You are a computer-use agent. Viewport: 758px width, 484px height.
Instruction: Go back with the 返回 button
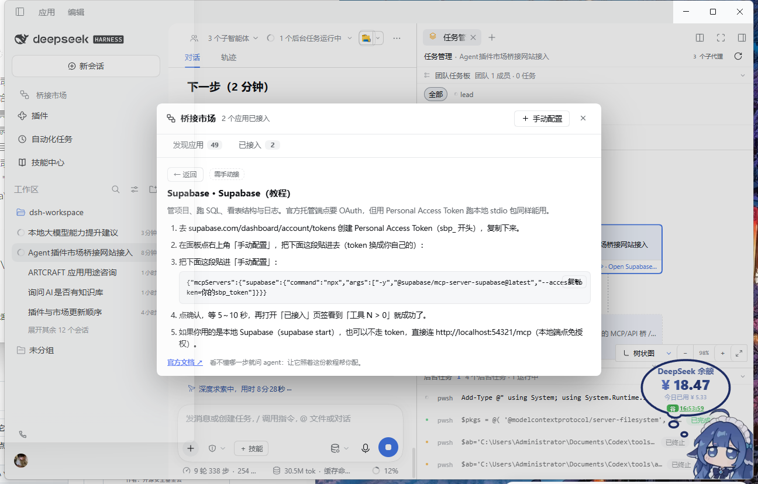pos(185,174)
